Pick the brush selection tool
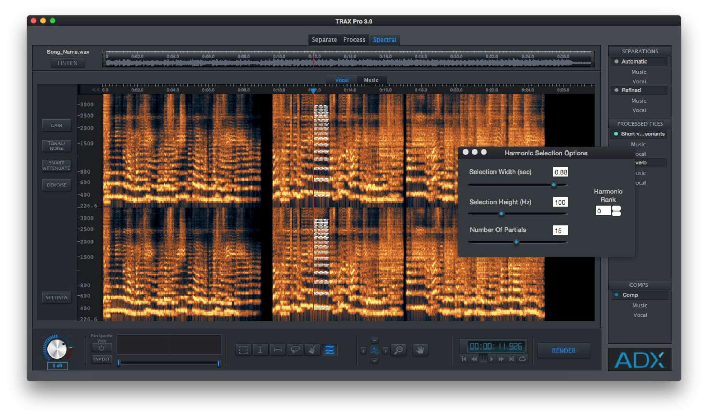This screenshot has height=419, width=708. coord(312,350)
